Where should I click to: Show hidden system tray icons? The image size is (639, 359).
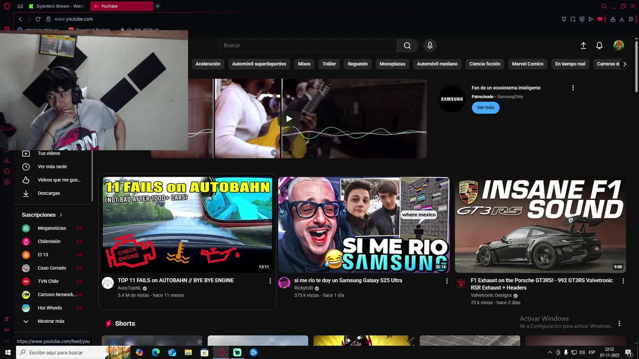tap(550, 353)
